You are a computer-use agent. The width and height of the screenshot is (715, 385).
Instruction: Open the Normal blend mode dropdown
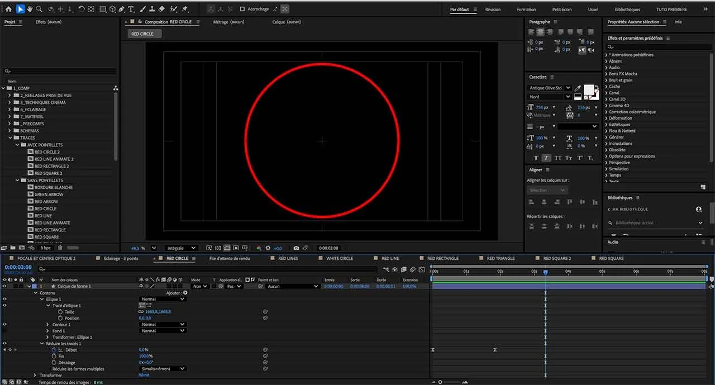pos(162,298)
